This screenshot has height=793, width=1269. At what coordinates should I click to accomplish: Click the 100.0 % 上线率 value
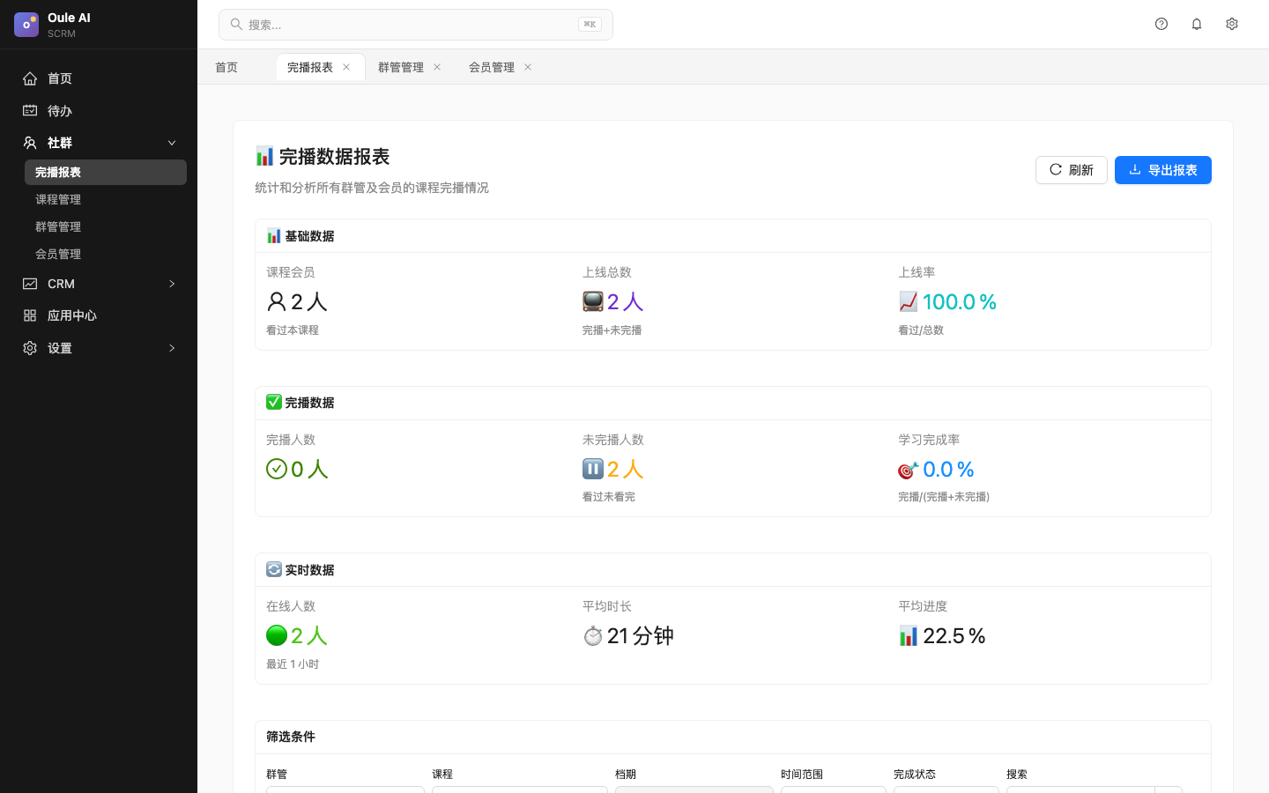tap(960, 302)
